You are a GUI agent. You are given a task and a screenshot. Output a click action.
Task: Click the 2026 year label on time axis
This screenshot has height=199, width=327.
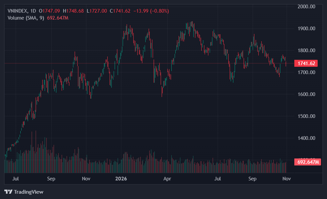coord(121,179)
